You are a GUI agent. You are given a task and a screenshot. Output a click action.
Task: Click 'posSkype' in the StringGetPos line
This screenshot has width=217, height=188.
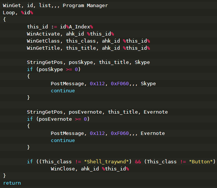pyautogui.click(x=81, y=62)
